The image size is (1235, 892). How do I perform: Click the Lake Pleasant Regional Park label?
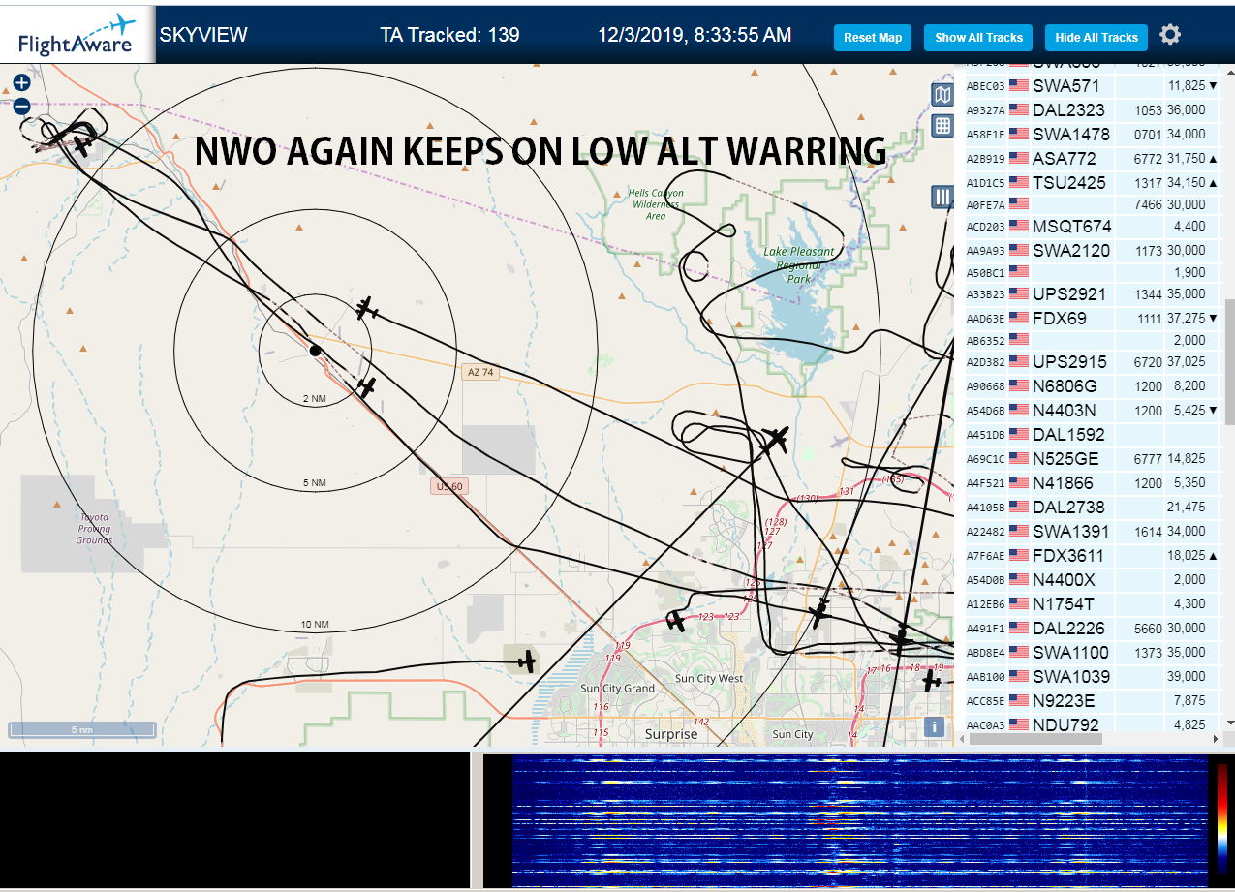coord(799,265)
